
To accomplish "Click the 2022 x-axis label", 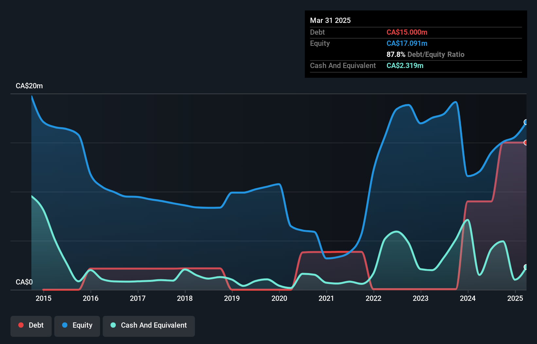I will coord(373,298).
